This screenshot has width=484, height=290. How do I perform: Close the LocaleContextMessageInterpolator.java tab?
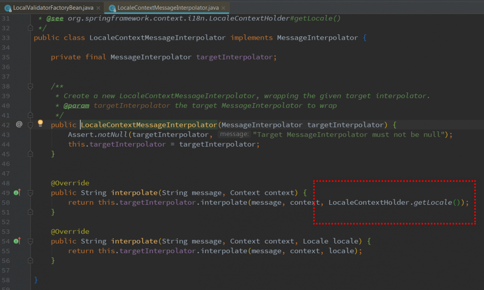pyautogui.click(x=223, y=8)
